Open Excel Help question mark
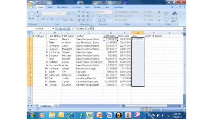This screenshot has width=213, height=119. 172,7
